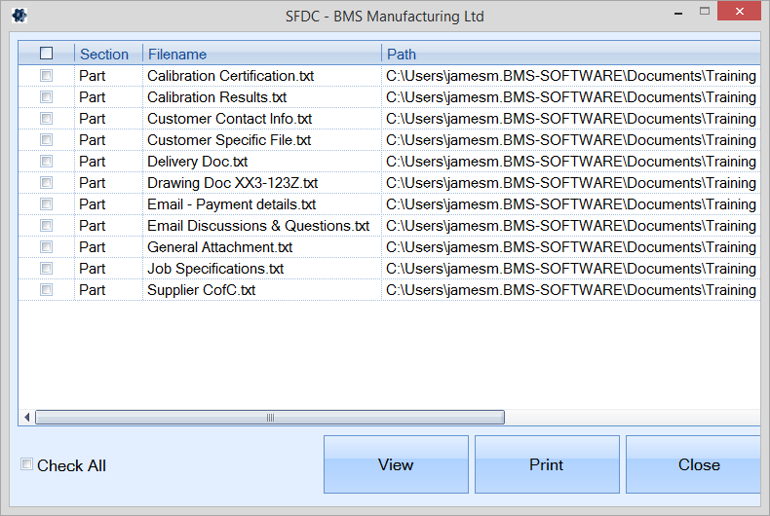Screen dimensions: 770x516
Task: Click the SFDC app icon in title bar
Action: [18, 16]
